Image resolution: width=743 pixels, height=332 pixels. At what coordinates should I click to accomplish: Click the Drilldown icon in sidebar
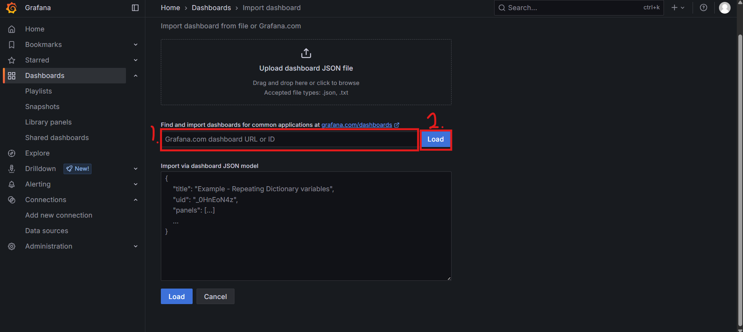pos(12,169)
